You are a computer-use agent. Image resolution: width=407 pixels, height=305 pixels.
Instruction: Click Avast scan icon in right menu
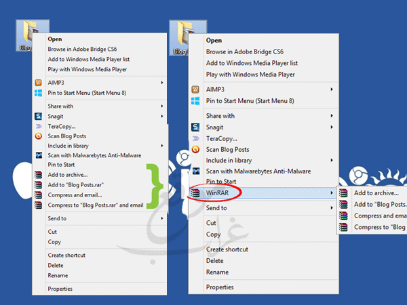(x=195, y=149)
